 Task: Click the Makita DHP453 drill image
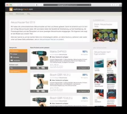[39, 58]
